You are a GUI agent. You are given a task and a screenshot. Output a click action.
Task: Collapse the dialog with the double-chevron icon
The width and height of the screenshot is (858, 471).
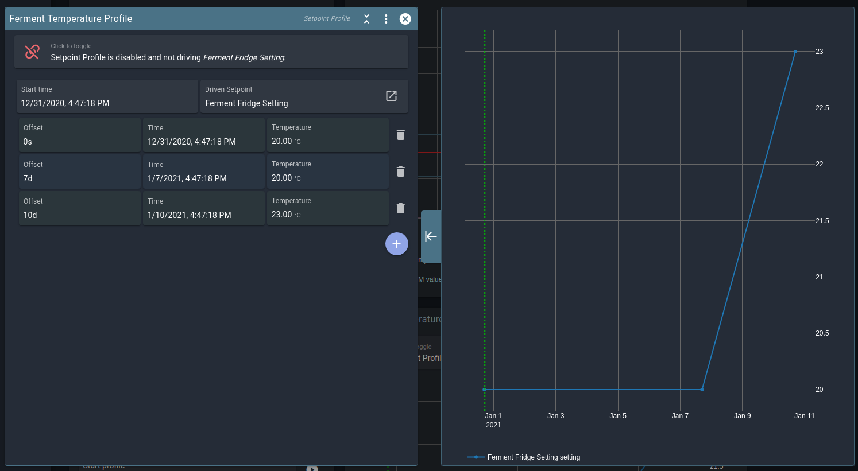pyautogui.click(x=366, y=19)
